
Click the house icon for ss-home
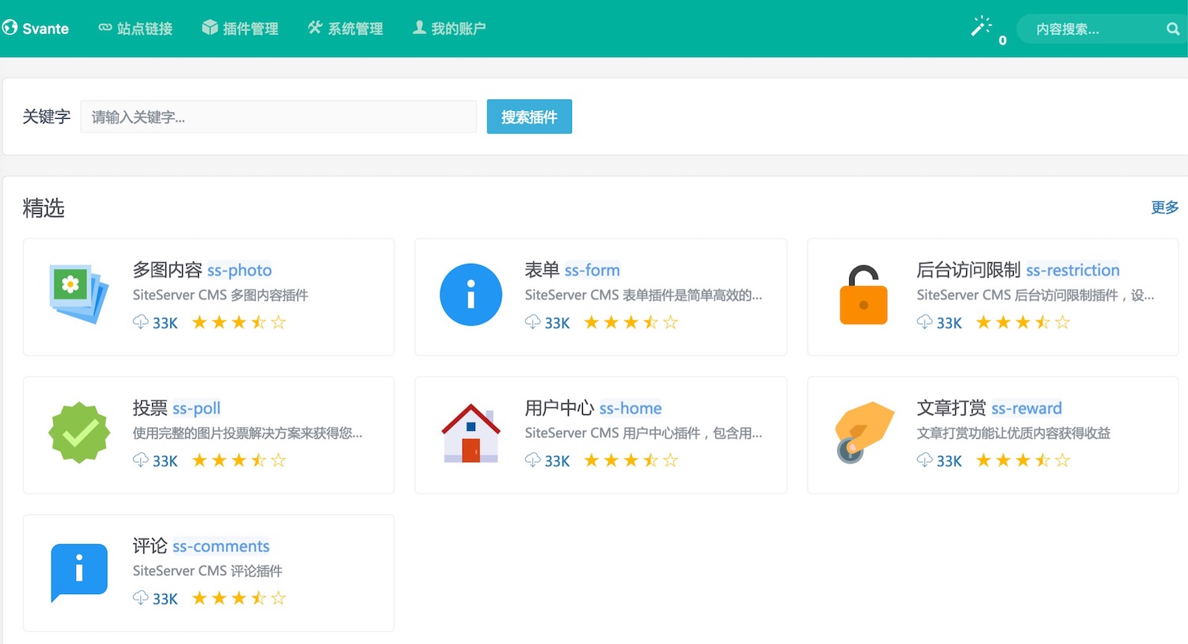click(x=470, y=433)
